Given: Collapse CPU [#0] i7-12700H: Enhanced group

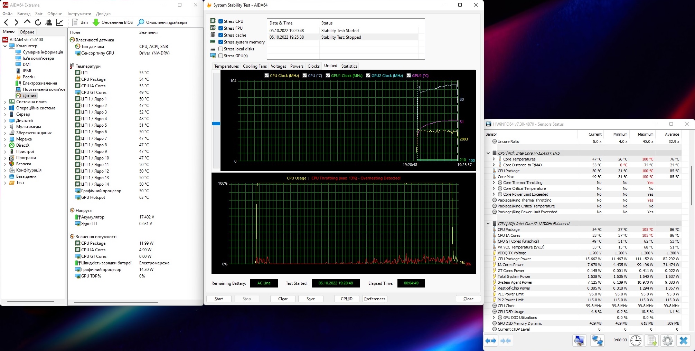Looking at the screenshot, I should [488, 224].
